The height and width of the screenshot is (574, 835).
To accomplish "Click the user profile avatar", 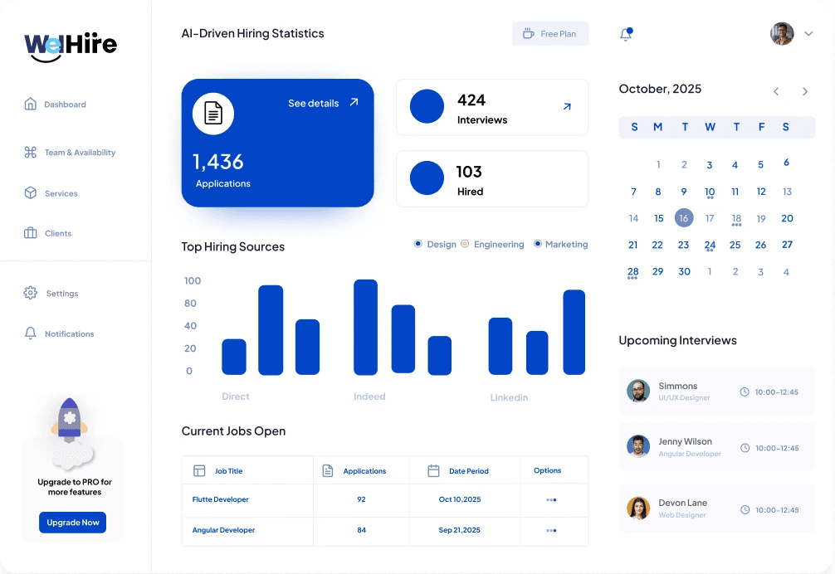I will [x=782, y=33].
